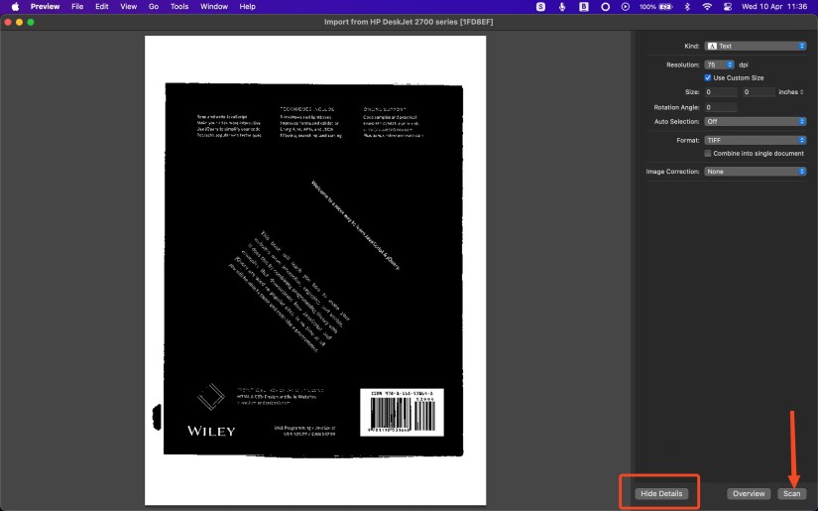Image resolution: width=818 pixels, height=511 pixels.
Task: Enable Combine into single document
Action: (707, 154)
